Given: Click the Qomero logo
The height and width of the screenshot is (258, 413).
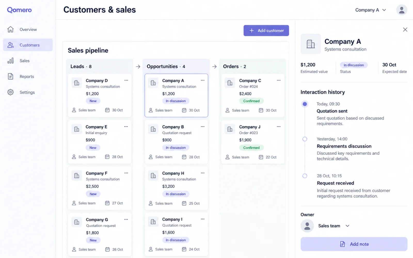Looking at the screenshot, I should [x=19, y=10].
